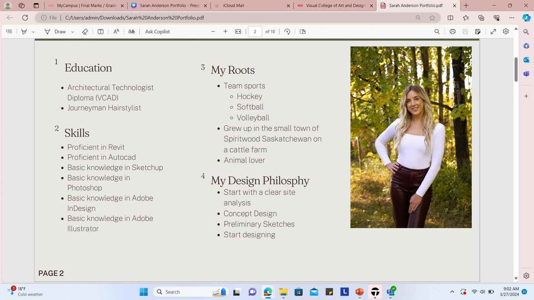534x300 pixels.
Task: Open Edge settings and more menu
Action: click(x=512, y=18)
